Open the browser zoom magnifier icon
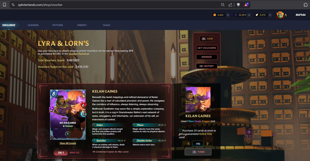This screenshot has height=161, width=310. tap(223, 5)
